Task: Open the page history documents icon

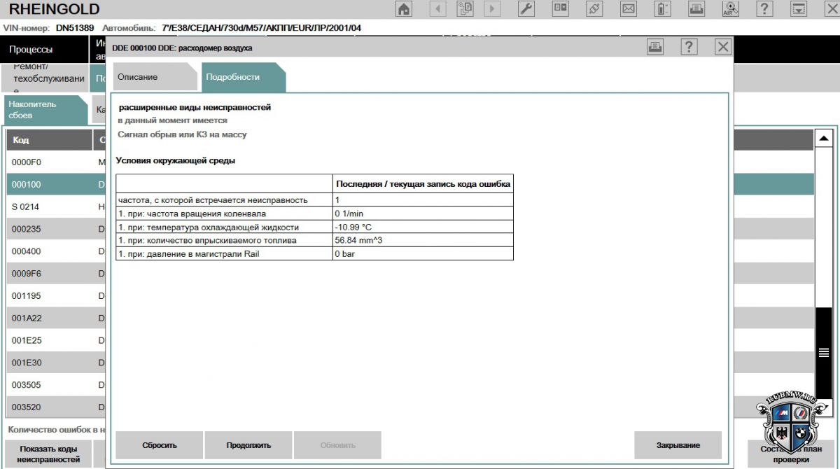Action: (x=465, y=9)
